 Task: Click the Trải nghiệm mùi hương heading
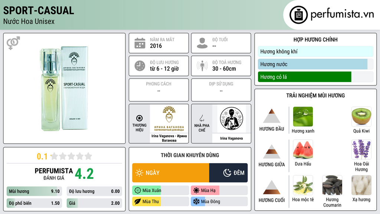click(315, 95)
